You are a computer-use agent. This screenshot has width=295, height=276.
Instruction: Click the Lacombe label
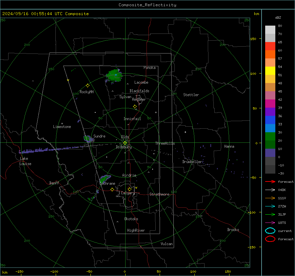[141, 82]
